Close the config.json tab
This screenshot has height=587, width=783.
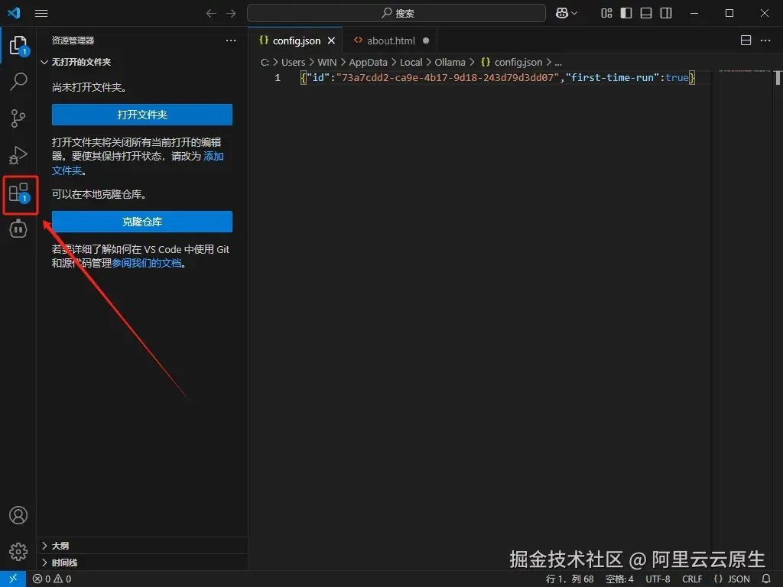coord(332,41)
